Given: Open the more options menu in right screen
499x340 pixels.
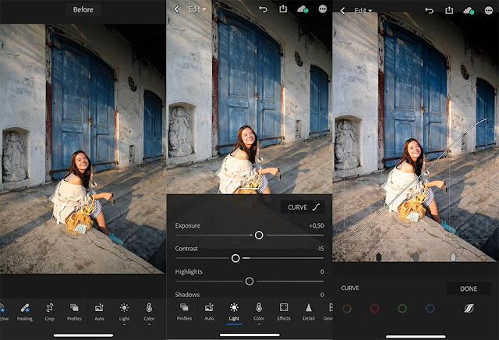Looking at the screenshot, I should pos(489,10).
